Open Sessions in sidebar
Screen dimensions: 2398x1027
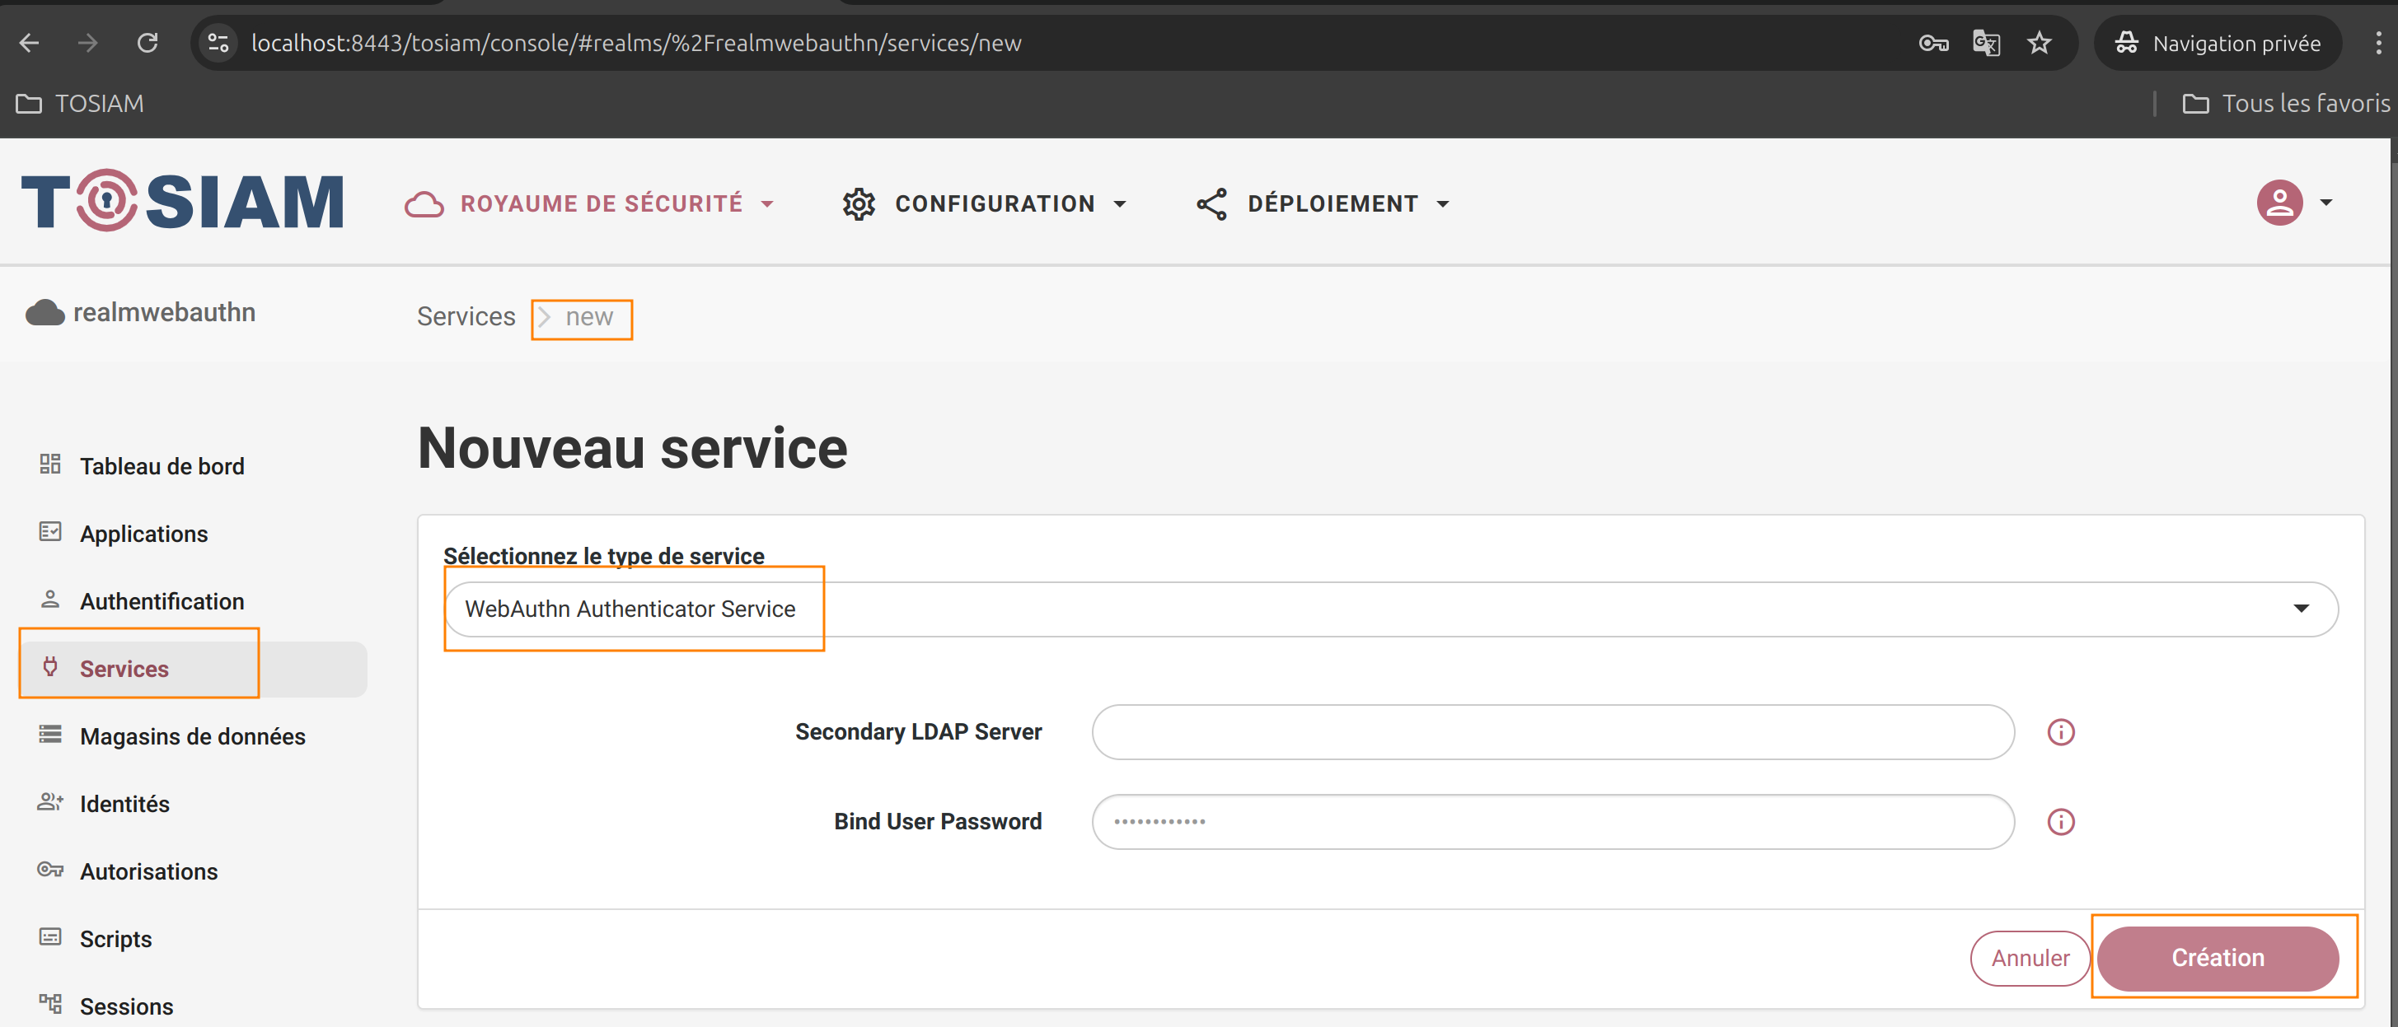coord(126,1006)
